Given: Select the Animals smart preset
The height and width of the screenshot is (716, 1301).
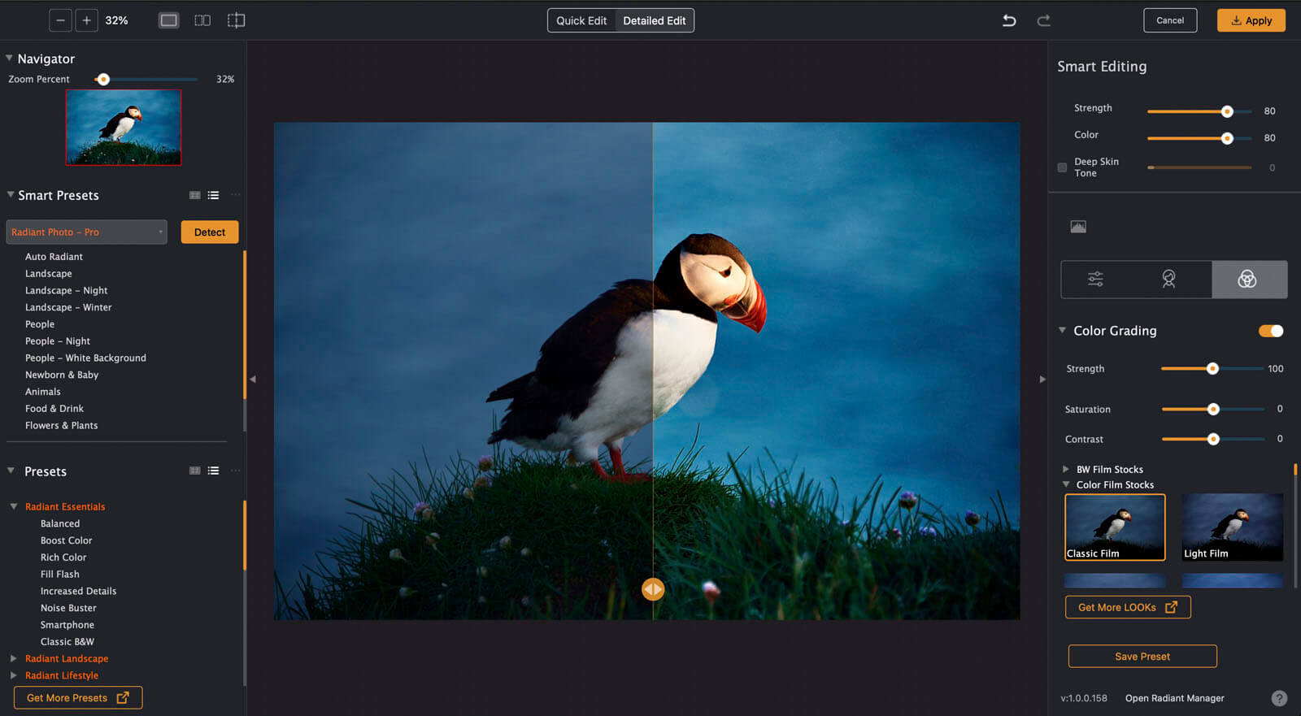Looking at the screenshot, I should tap(43, 392).
